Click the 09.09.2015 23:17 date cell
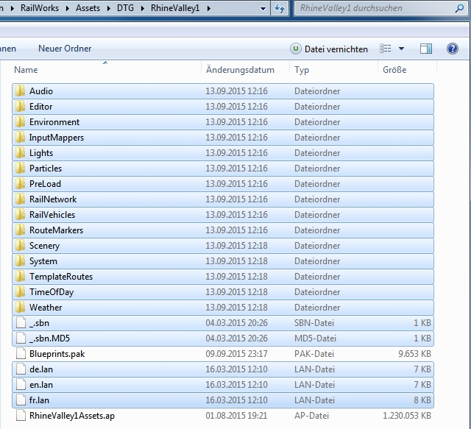471x429 pixels. pyautogui.click(x=236, y=354)
